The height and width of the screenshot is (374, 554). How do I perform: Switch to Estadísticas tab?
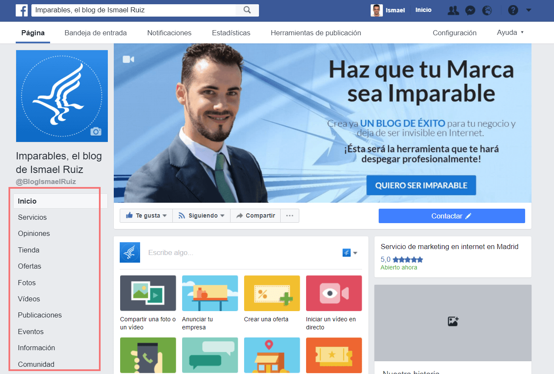click(231, 33)
